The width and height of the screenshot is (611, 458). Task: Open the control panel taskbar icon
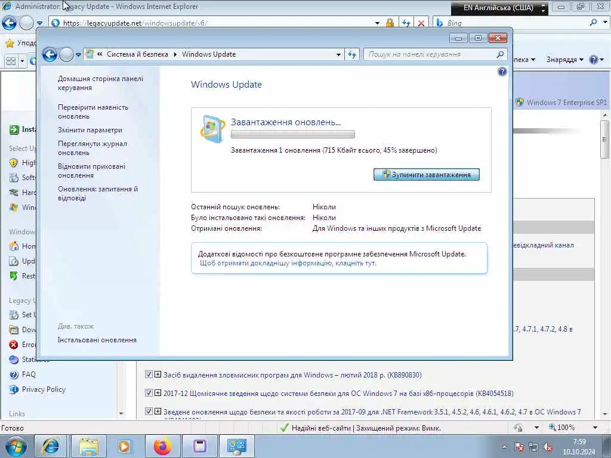coord(236,446)
